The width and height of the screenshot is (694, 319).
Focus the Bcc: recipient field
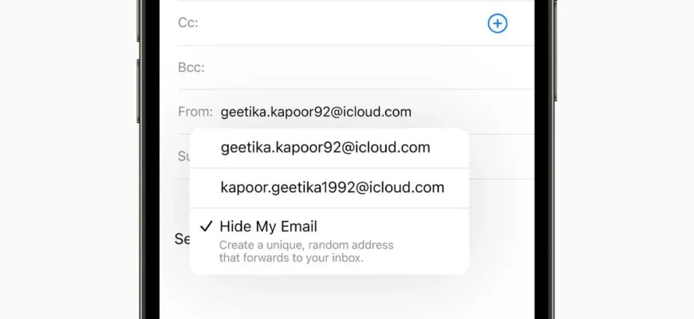(356, 68)
